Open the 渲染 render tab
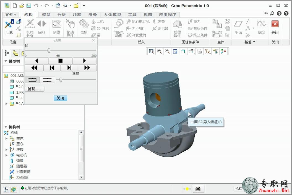This screenshot has width=292, height=195. [93, 15]
